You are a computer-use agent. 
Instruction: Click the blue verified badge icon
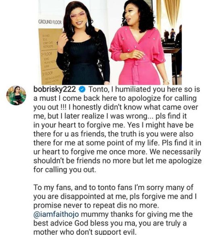coord(82,89)
